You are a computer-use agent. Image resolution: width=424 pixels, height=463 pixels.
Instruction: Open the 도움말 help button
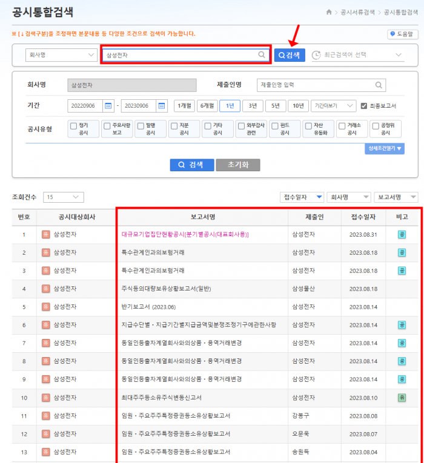pos(403,34)
